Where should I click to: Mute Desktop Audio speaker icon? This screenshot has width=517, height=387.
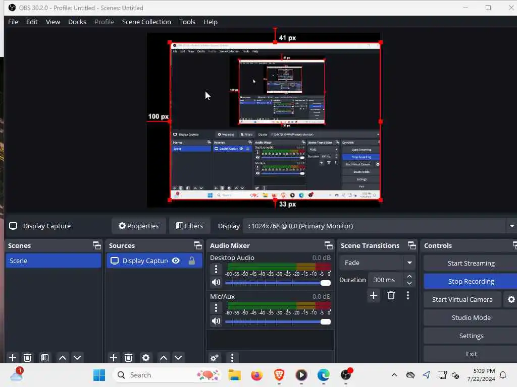tap(216, 282)
